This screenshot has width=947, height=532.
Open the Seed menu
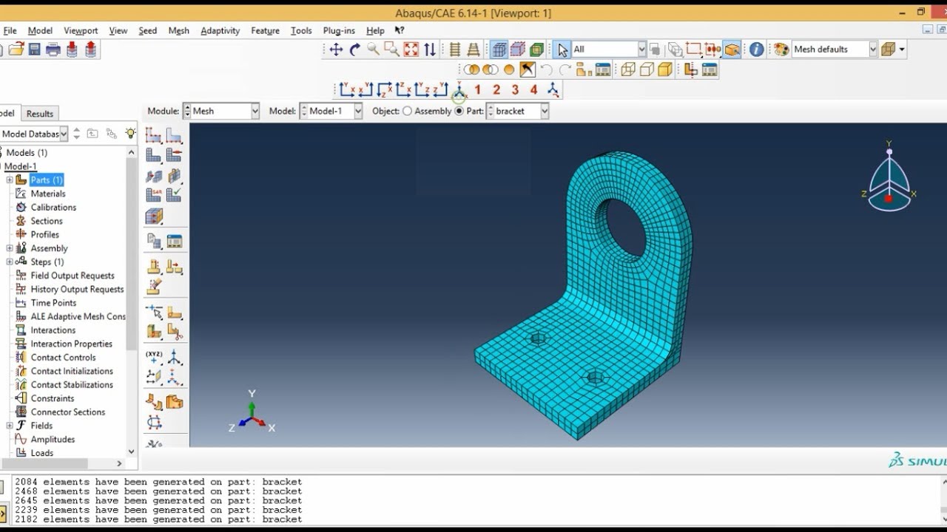(x=148, y=31)
